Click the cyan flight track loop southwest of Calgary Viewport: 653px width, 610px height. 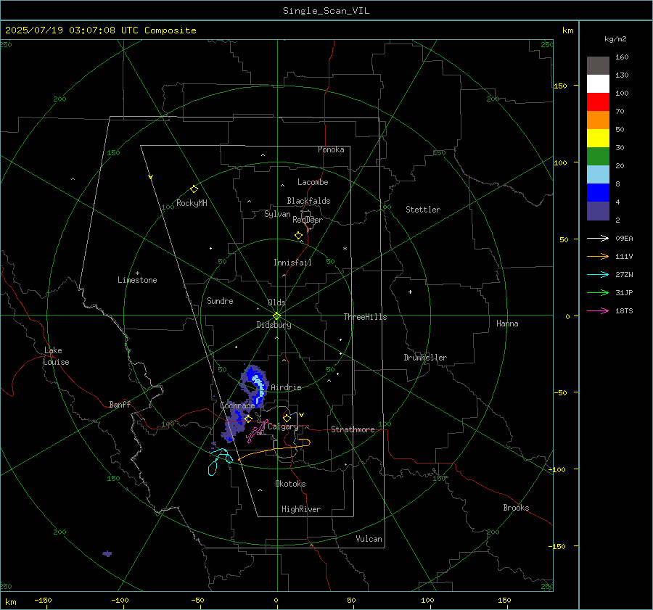220,461
